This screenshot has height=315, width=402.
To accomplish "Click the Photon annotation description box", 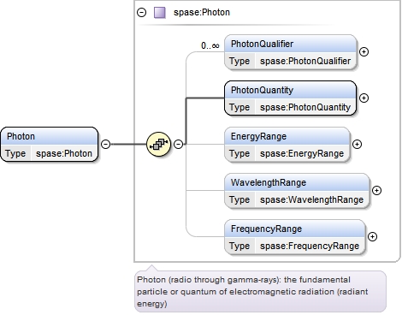I will [260, 292].
